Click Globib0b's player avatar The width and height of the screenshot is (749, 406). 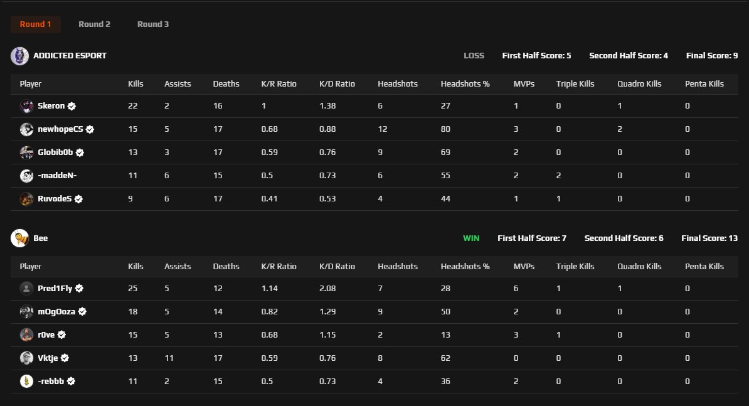(26, 153)
